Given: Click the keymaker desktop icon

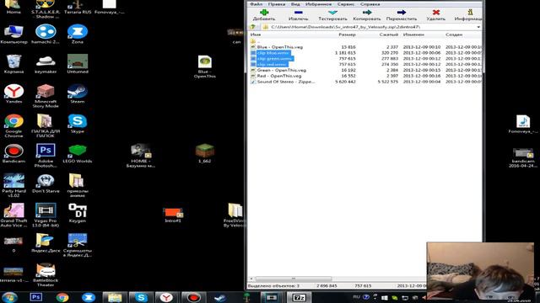Looking at the screenshot, I should point(46,64).
